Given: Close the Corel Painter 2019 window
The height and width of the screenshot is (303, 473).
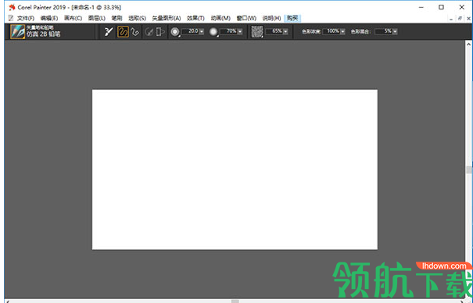Looking at the screenshot, I should (461, 7).
